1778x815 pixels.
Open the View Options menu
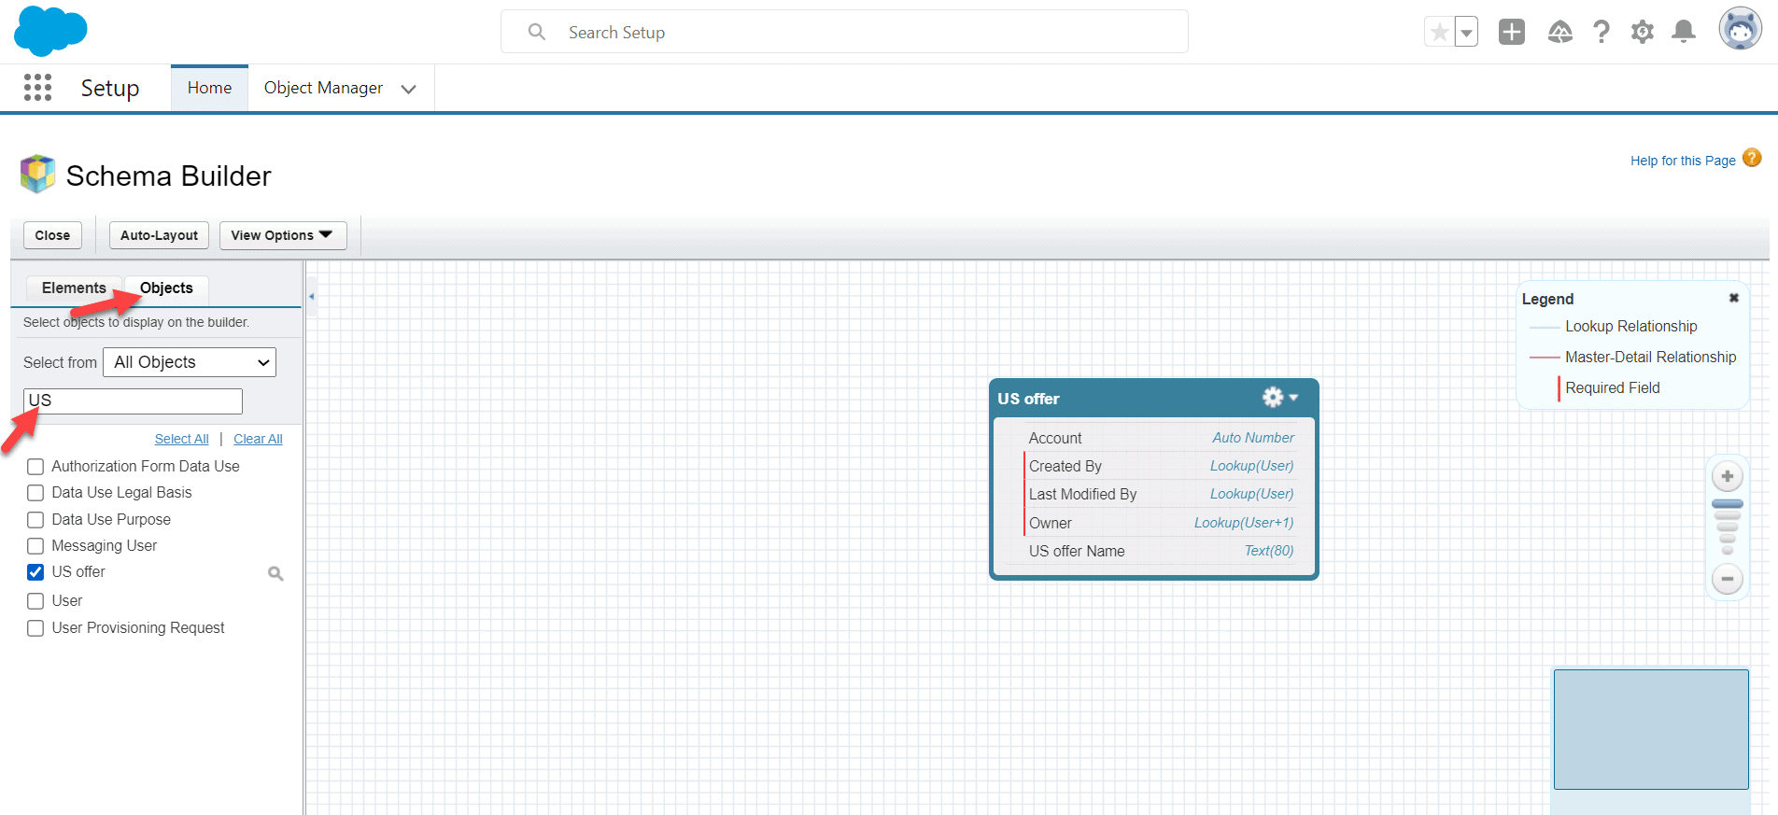pyautogui.click(x=283, y=235)
